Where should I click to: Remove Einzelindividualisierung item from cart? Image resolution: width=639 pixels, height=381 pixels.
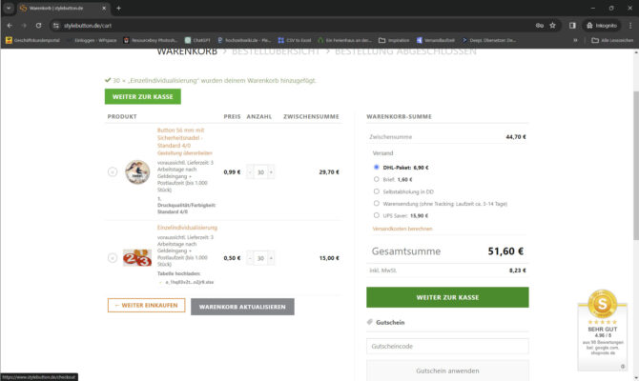click(113, 258)
